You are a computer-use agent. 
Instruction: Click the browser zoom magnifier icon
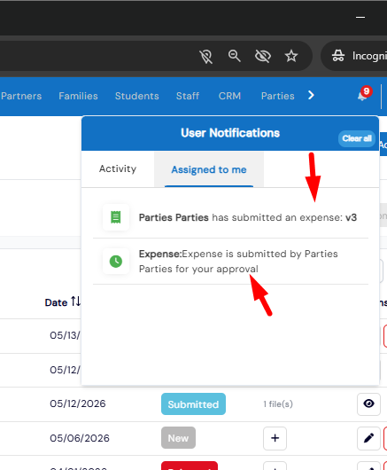tap(234, 56)
